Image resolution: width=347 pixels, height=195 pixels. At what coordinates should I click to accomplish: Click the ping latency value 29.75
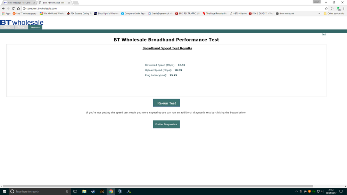click(x=173, y=75)
